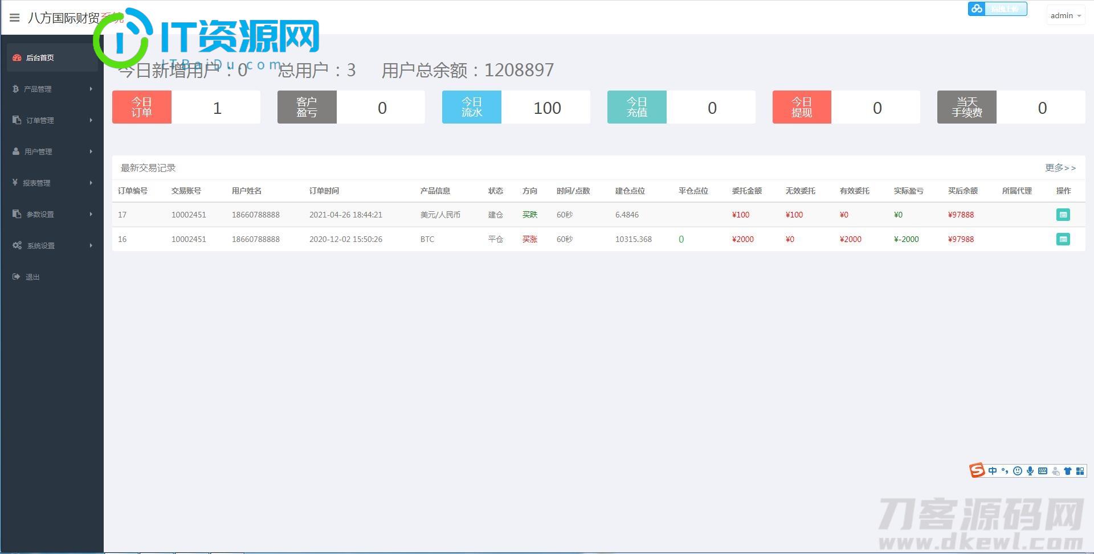The width and height of the screenshot is (1094, 554).
Task: Click the 退出 logout link
Action: click(32, 277)
